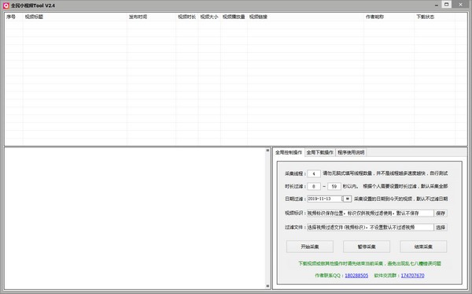Image resolution: width=472 pixels, height=294 pixels.
Task: Click the log panel scrollbar down arrow
Action: [267, 286]
